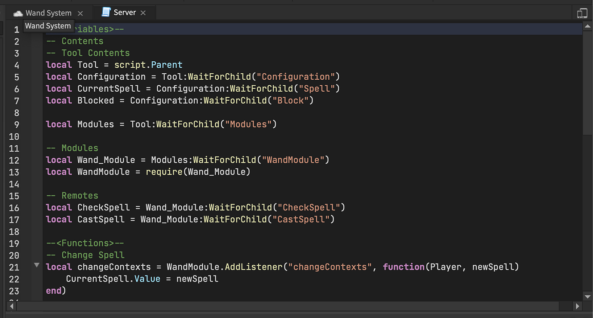Close the Server script tab
Viewport: 593px width, 318px height.
pos(143,12)
